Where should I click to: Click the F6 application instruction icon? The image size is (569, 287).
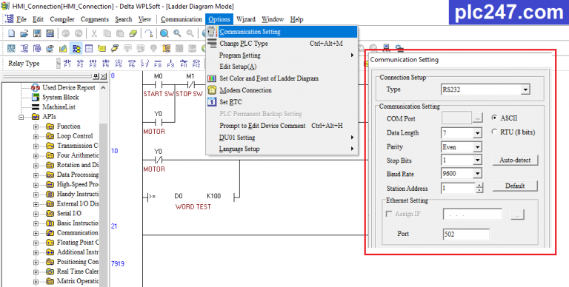[132, 64]
